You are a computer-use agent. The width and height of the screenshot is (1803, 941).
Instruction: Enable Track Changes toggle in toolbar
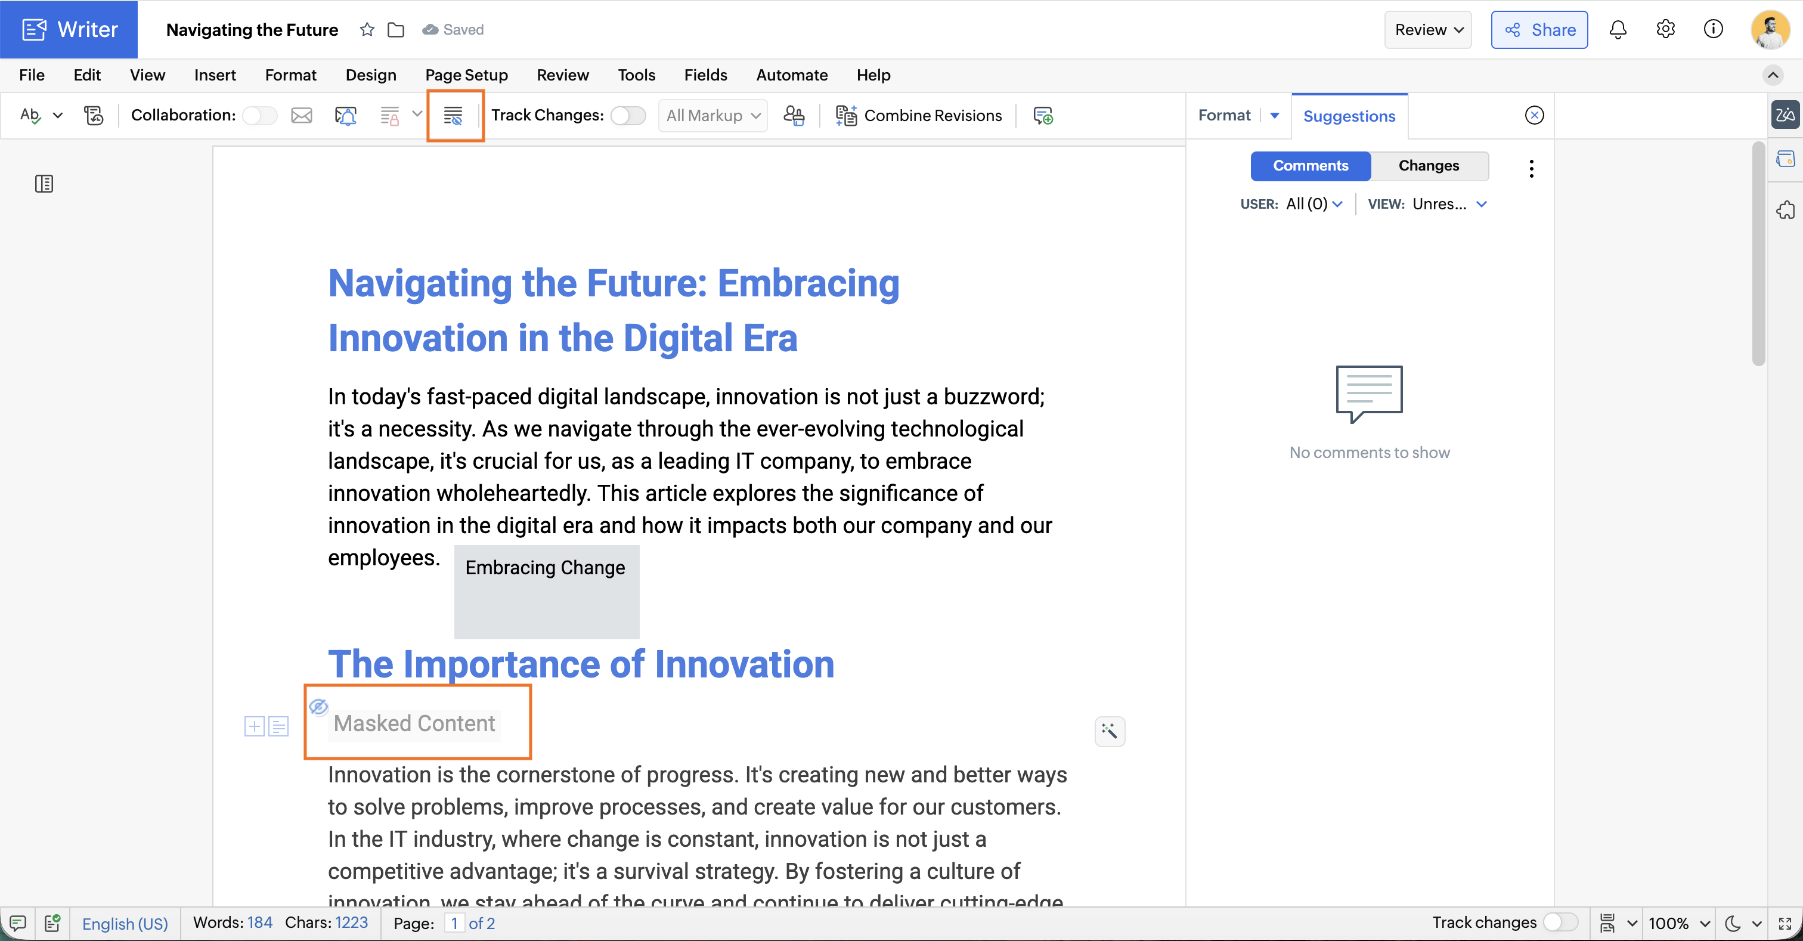pos(628,116)
